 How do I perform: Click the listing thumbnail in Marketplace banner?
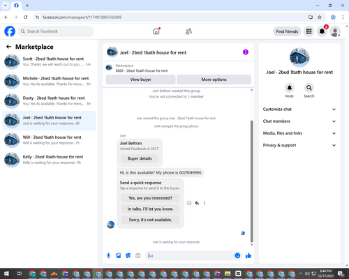109,68
